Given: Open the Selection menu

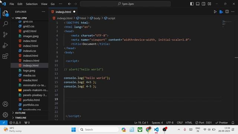Looking at the screenshot, I should coord(32,4).
